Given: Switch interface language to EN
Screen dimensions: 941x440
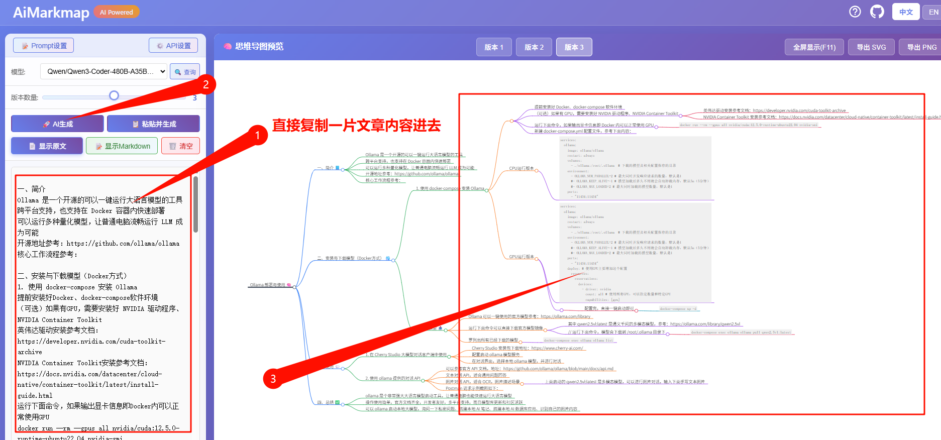Looking at the screenshot, I should pyautogui.click(x=933, y=12).
